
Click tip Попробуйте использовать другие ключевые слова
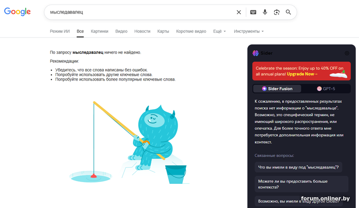(104, 75)
